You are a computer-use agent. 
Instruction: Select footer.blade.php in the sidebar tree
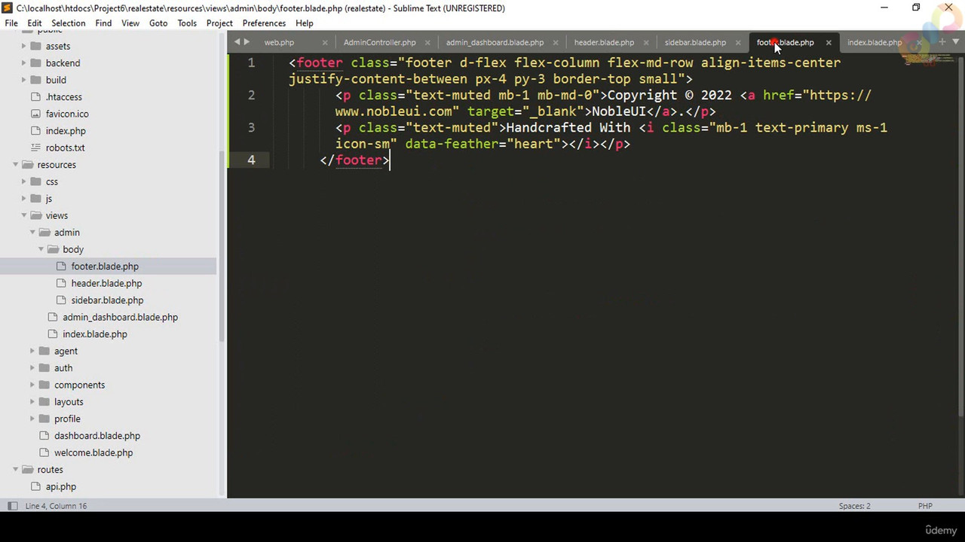[105, 266]
